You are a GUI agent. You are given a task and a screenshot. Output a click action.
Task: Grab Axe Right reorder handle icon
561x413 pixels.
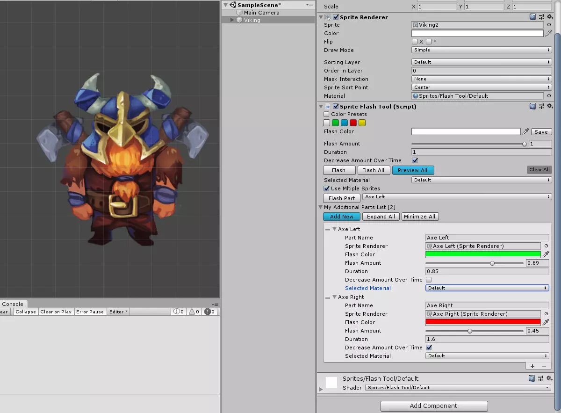pyautogui.click(x=328, y=297)
